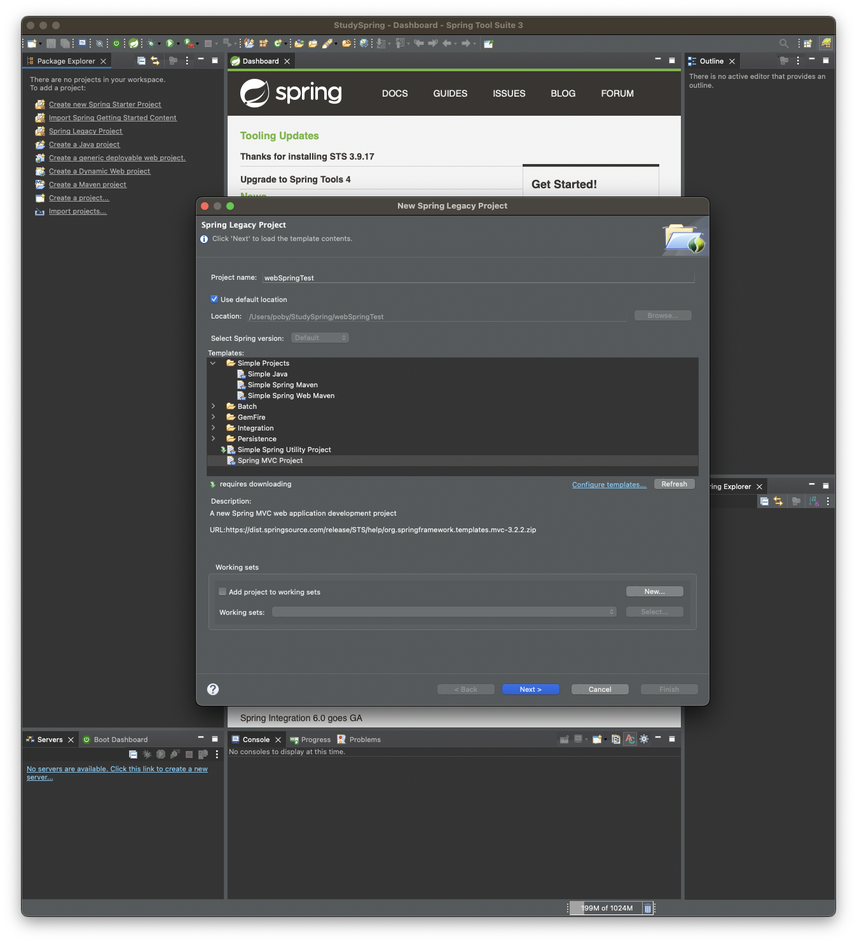The height and width of the screenshot is (943, 857).
Task: Click the Search magnifier icon in the top right
Action: point(784,44)
